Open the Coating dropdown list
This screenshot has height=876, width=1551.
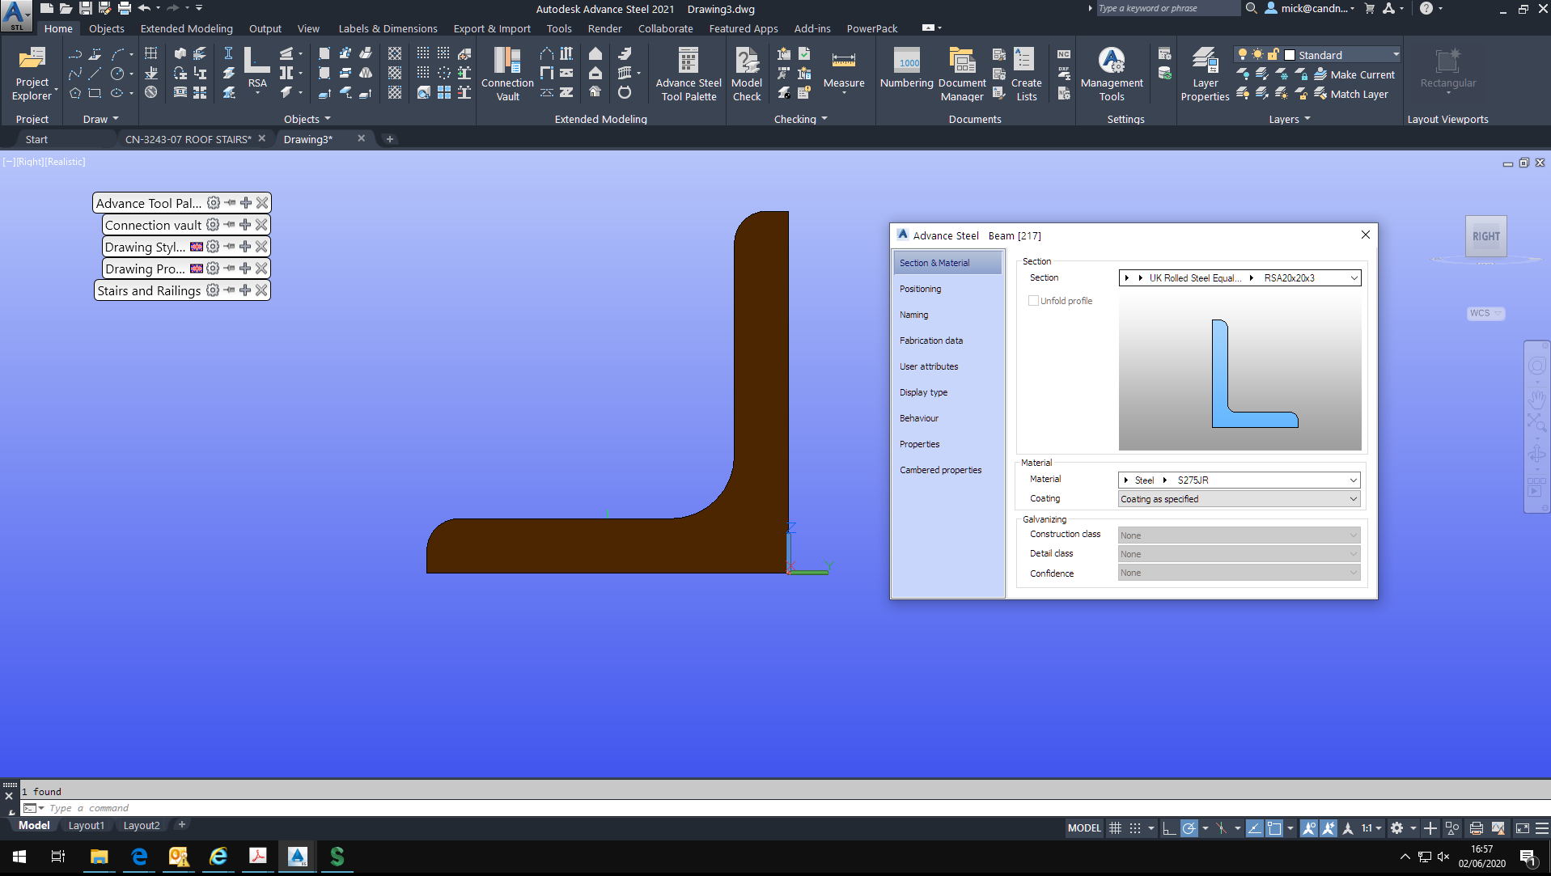pos(1352,498)
